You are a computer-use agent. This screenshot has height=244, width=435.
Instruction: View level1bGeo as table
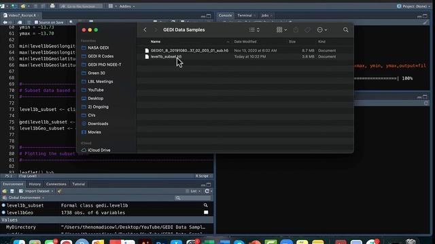pyautogui.click(x=206, y=212)
